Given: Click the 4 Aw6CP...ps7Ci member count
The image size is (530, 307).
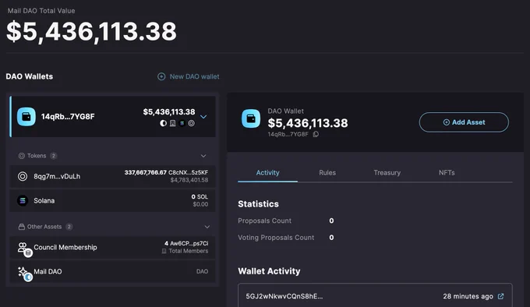Looking at the screenshot, I should [x=186, y=244].
